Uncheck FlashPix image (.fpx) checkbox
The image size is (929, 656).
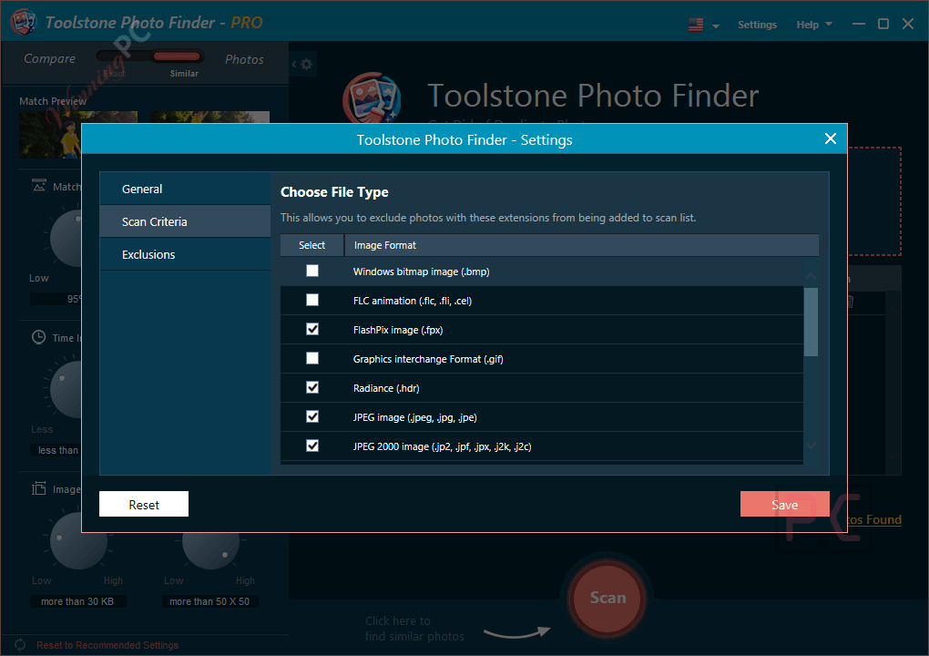tap(312, 329)
